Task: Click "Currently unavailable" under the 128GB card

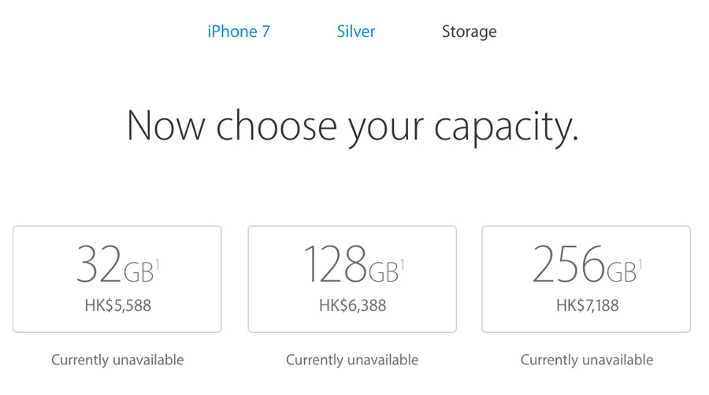Action: tap(352, 360)
